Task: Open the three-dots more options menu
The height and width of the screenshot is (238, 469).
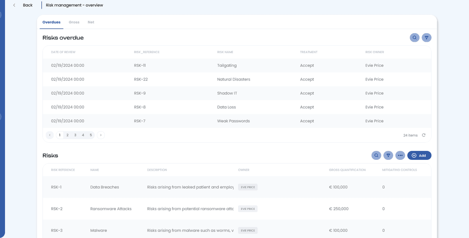Action: click(400, 156)
